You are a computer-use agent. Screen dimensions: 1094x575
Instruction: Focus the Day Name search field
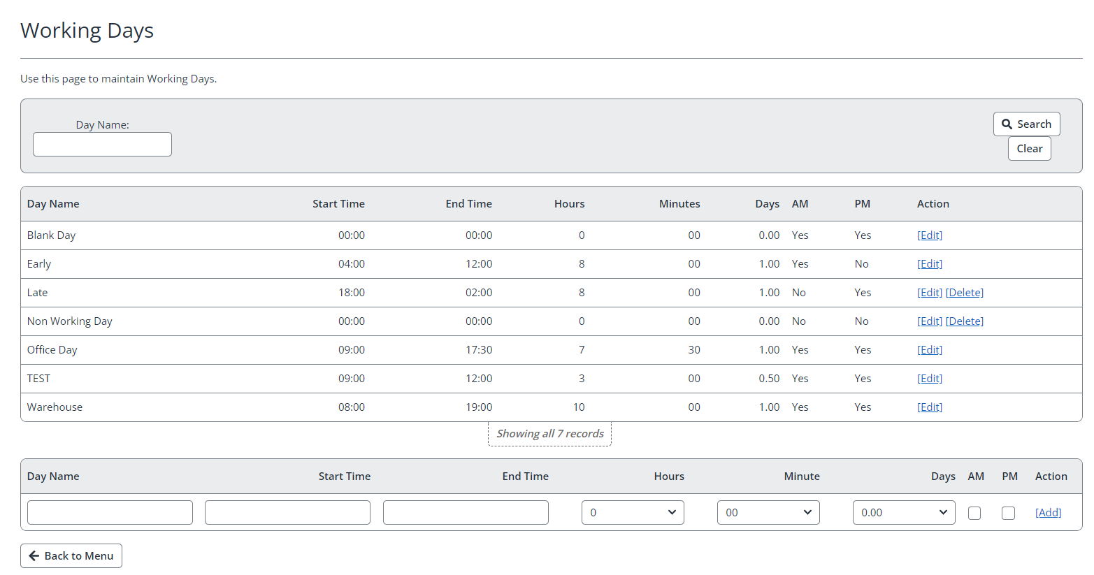(102, 145)
